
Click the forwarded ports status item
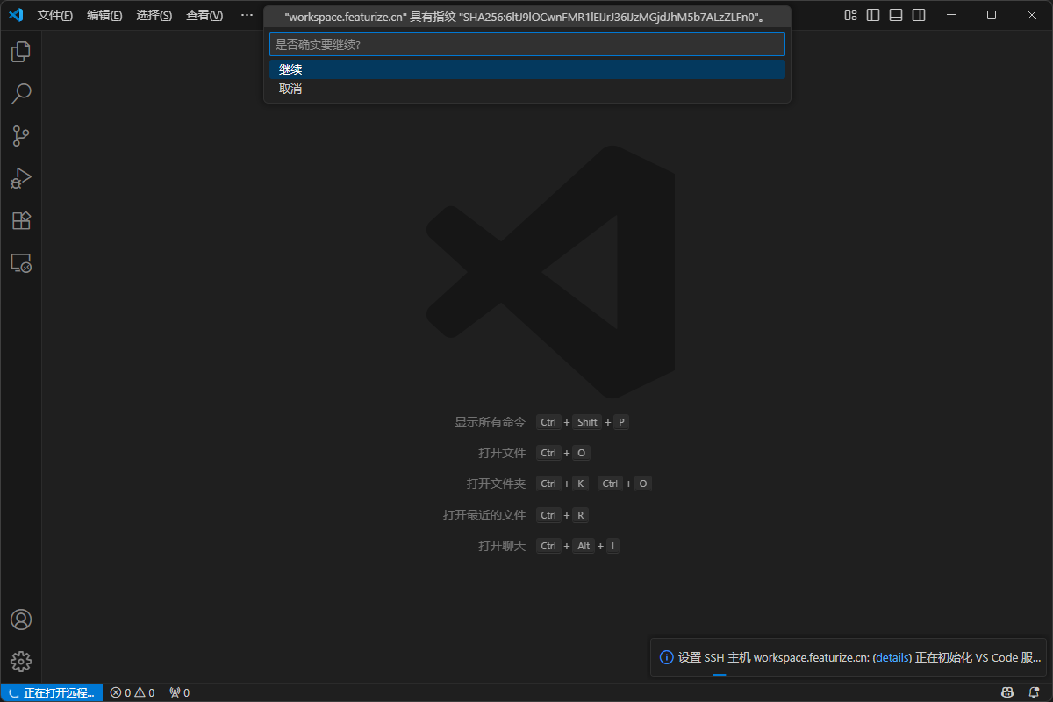point(179,693)
